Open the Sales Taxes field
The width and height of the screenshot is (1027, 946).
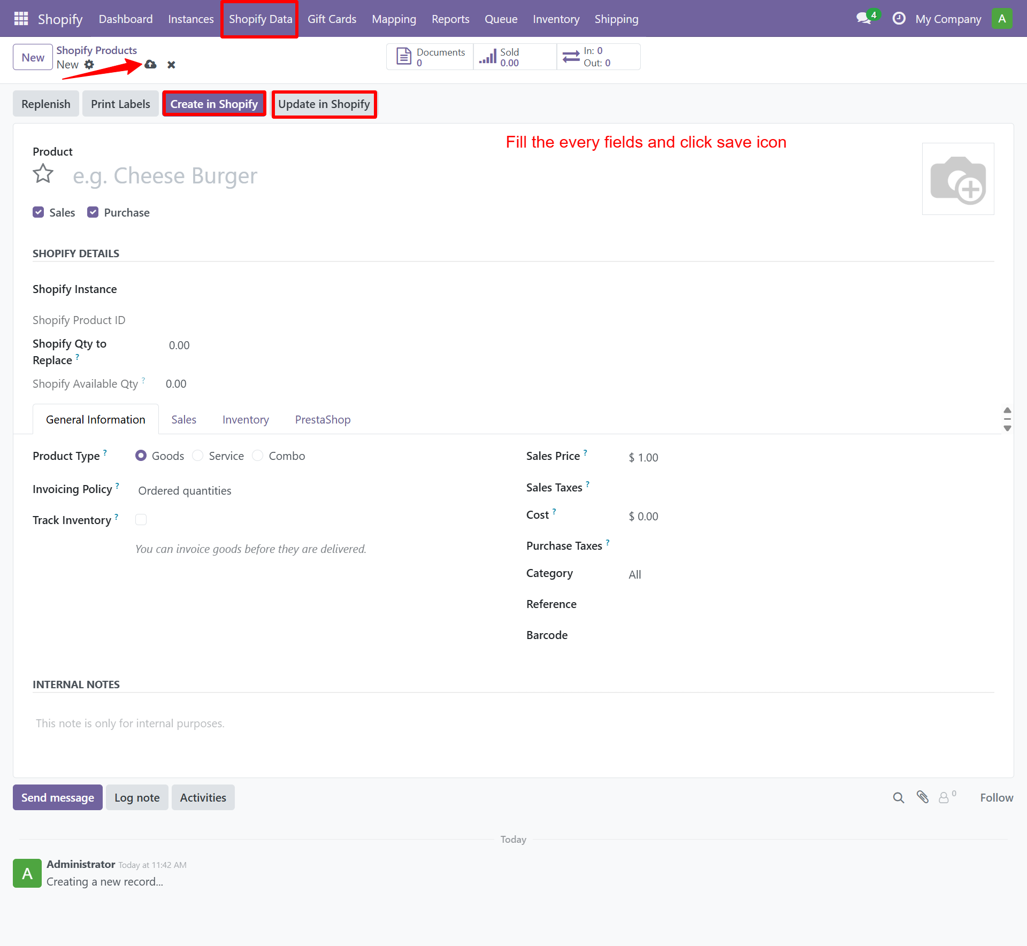669,487
